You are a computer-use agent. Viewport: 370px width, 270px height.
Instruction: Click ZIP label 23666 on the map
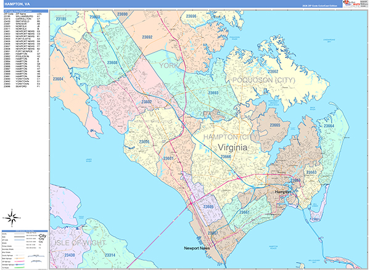(x=226, y=157)
